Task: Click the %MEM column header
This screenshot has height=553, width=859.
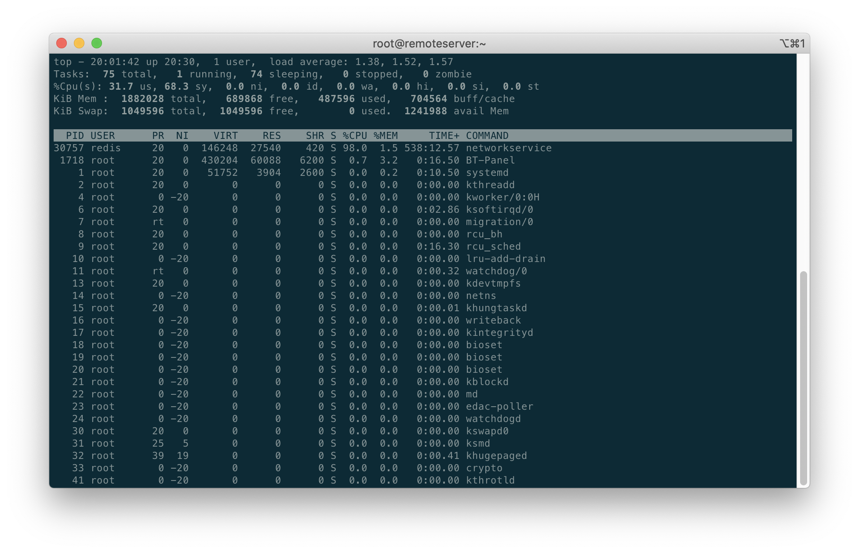Action: tap(386, 136)
